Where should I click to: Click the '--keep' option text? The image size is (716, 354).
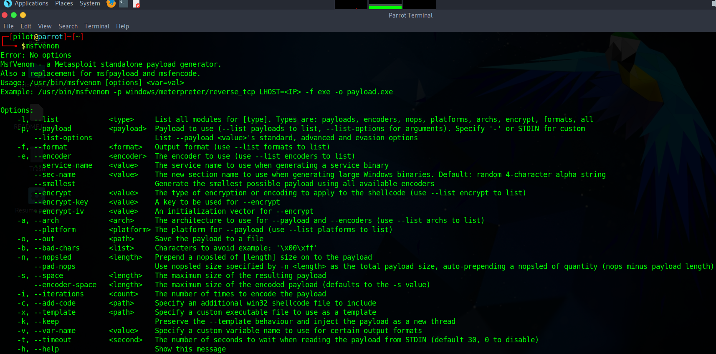[46, 321]
